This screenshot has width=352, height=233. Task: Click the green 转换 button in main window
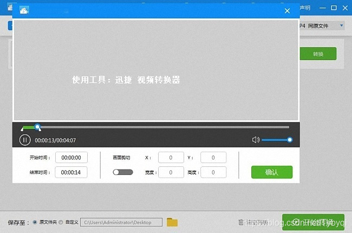pos(318,54)
